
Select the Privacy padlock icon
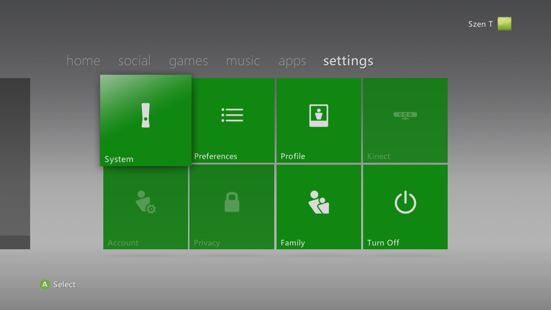[x=232, y=202]
